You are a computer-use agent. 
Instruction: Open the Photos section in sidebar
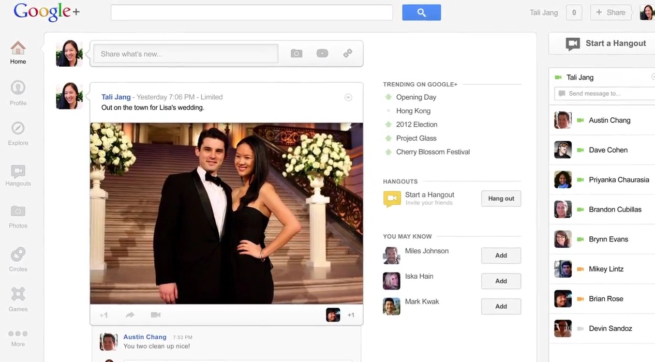(x=18, y=217)
